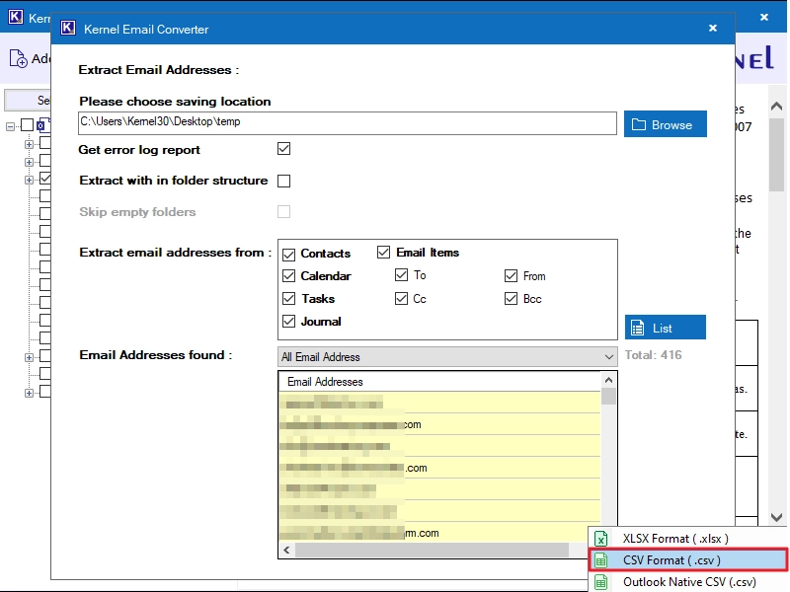Toggle the Email Items checkbox
The width and height of the screenshot is (790, 592).
point(383,252)
